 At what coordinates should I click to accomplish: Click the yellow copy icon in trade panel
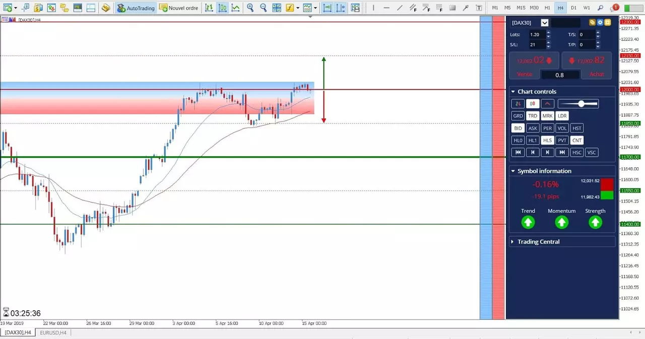pos(592,23)
